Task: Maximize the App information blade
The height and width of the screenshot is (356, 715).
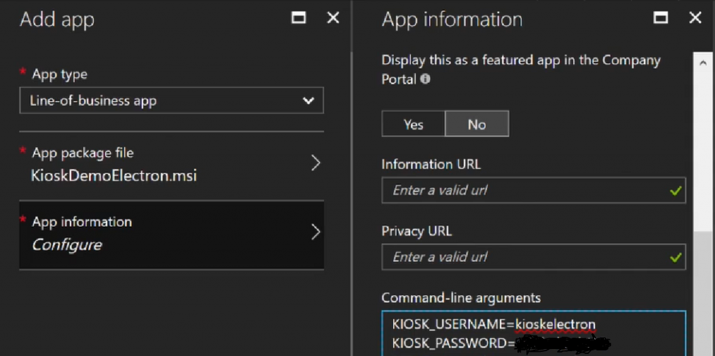Action: coord(661,17)
